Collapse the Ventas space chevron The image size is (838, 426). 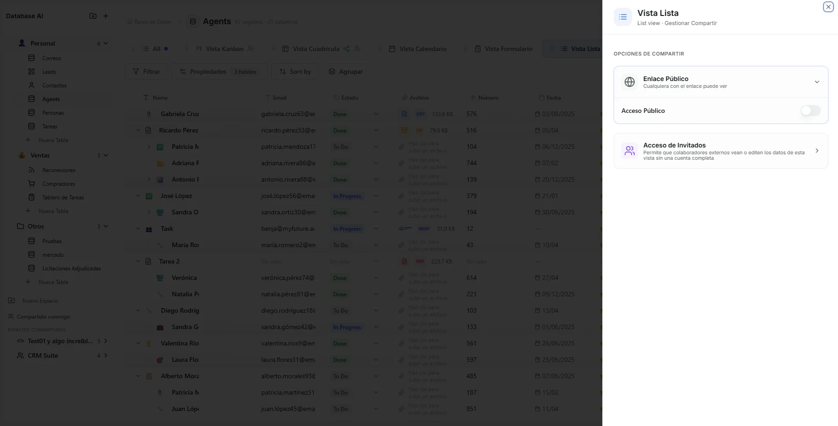[x=106, y=155]
